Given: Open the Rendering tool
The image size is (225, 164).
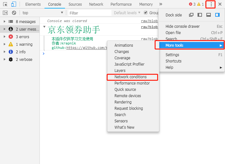Looking at the screenshot, I should tap(133, 102).
